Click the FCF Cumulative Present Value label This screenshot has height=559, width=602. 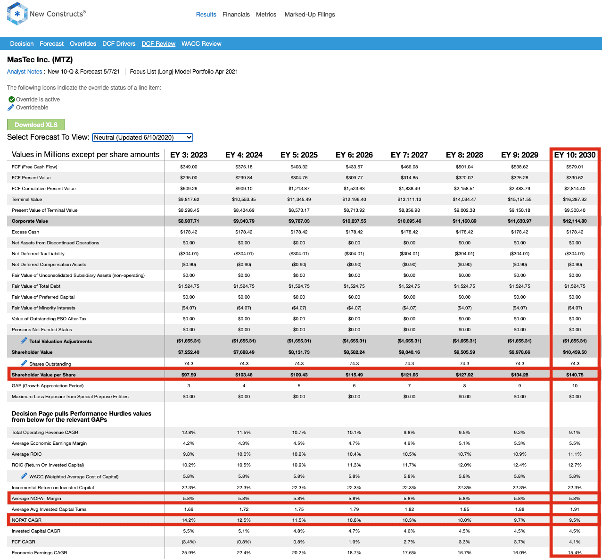point(44,189)
